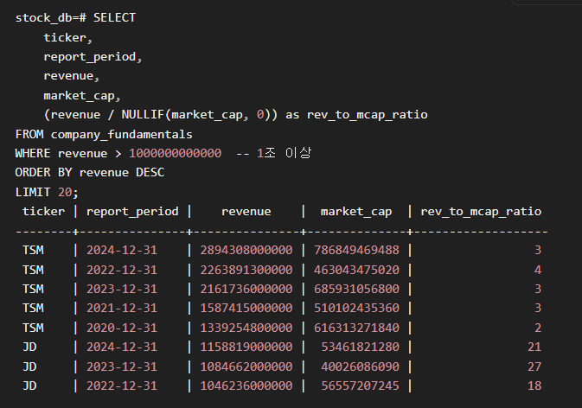Click revenue value 1084662000000
The width and height of the screenshot is (582, 408).
coord(246,367)
